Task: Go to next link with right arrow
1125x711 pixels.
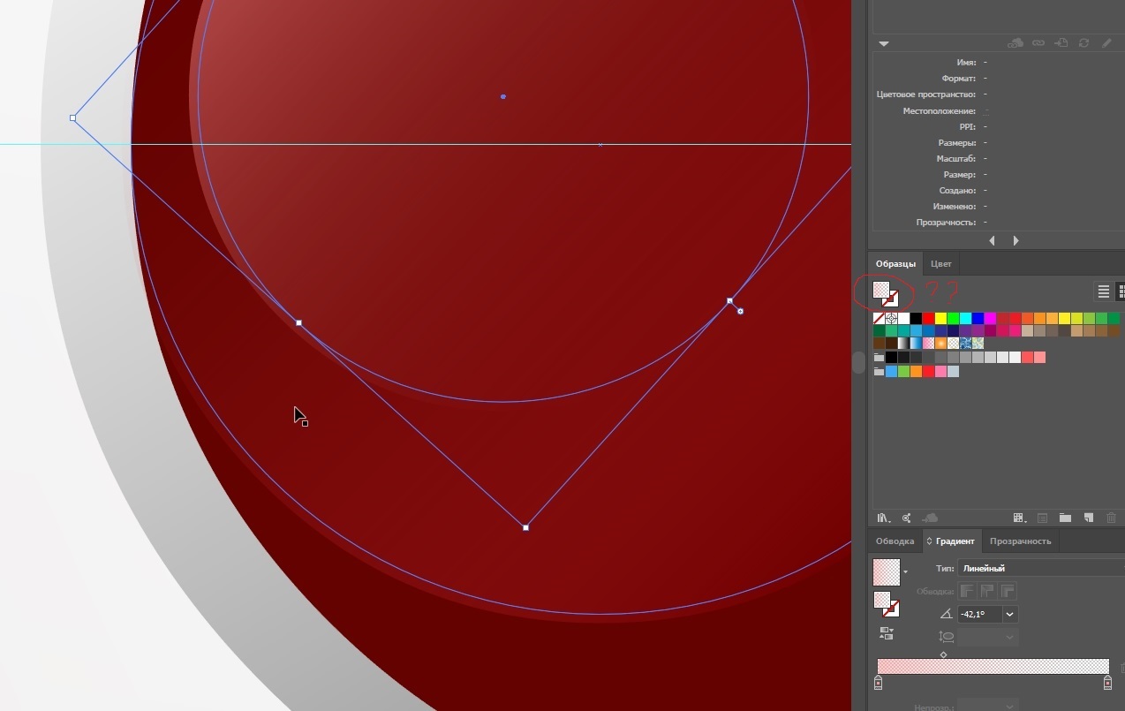Action: [x=1016, y=240]
